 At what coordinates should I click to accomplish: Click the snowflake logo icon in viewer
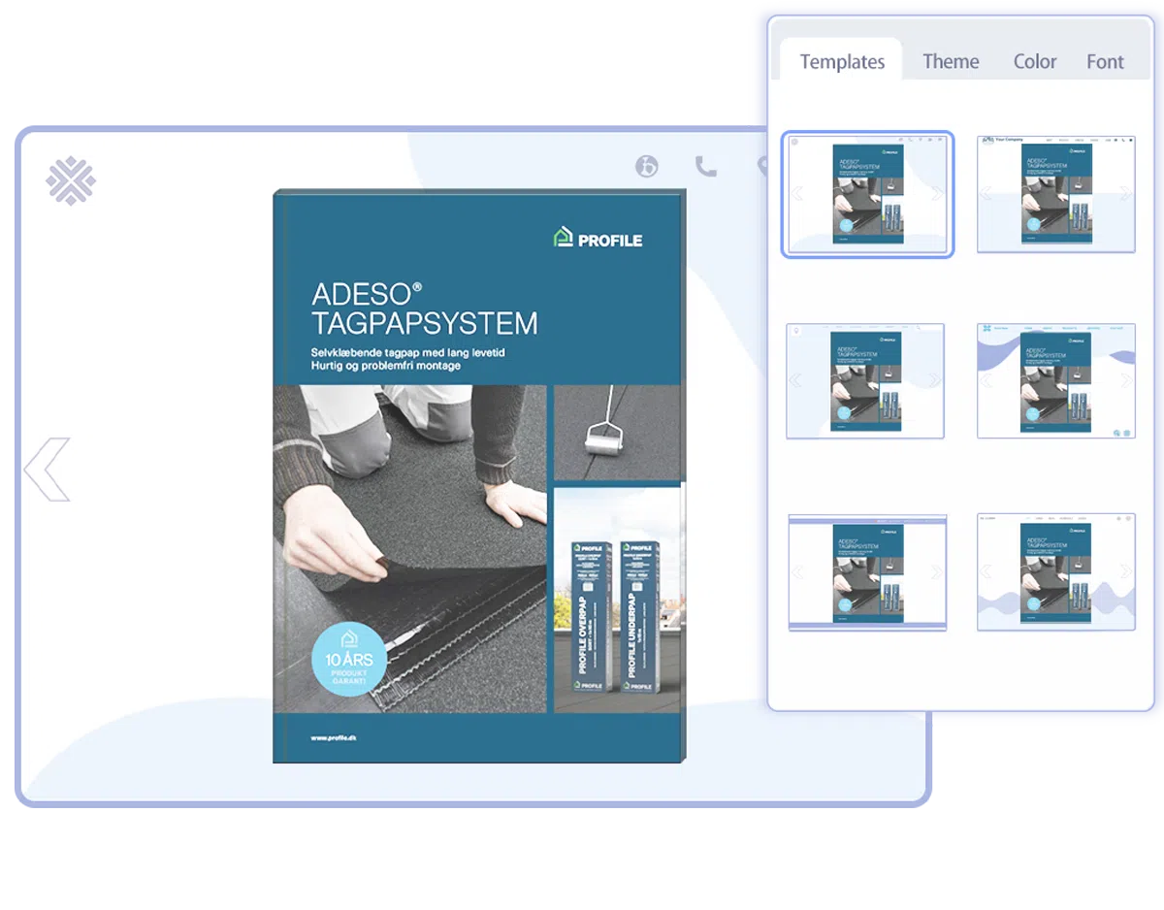pos(71,181)
